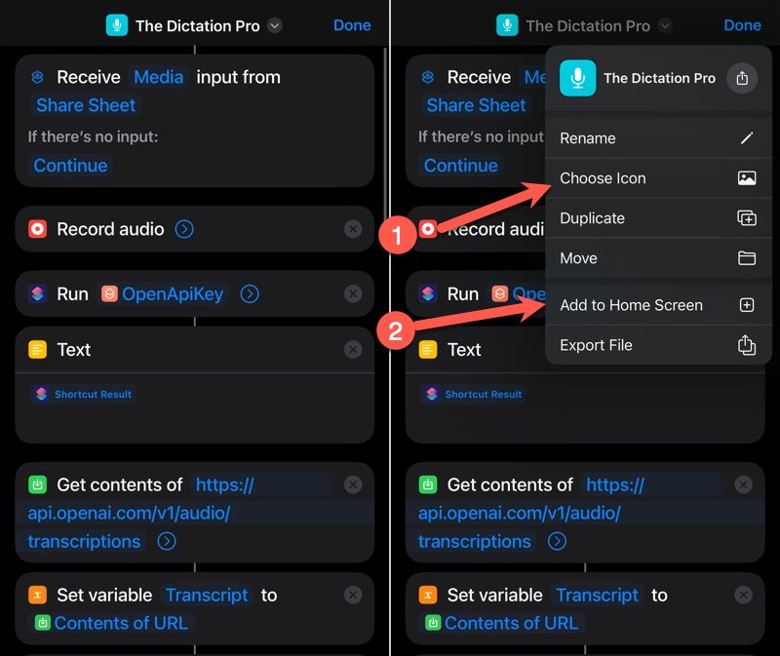780x656 pixels.
Task: Click the green Get contents icon in left panel
Action: coord(38,484)
